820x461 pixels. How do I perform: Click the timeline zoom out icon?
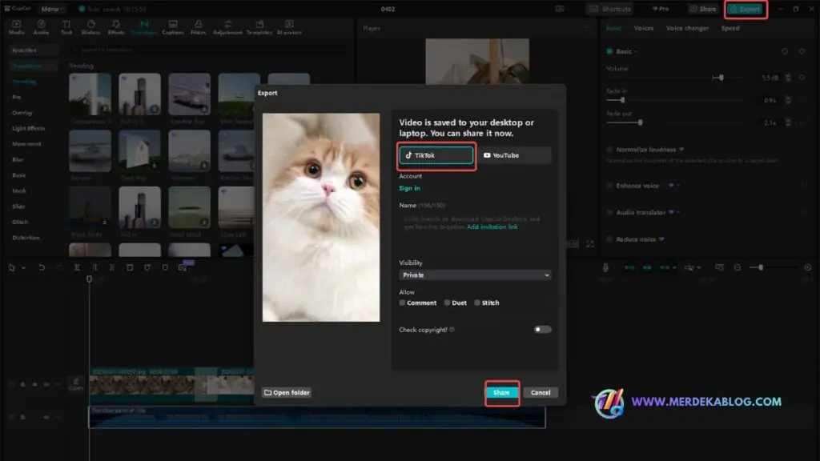click(738, 267)
